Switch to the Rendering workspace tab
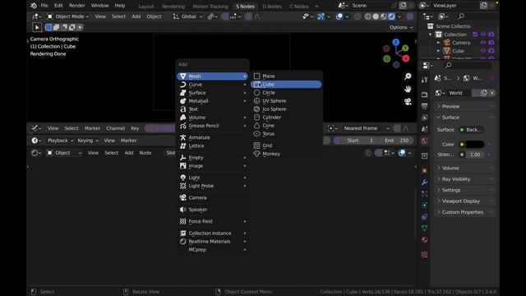This screenshot has width=526, height=296. pyautogui.click(x=173, y=7)
